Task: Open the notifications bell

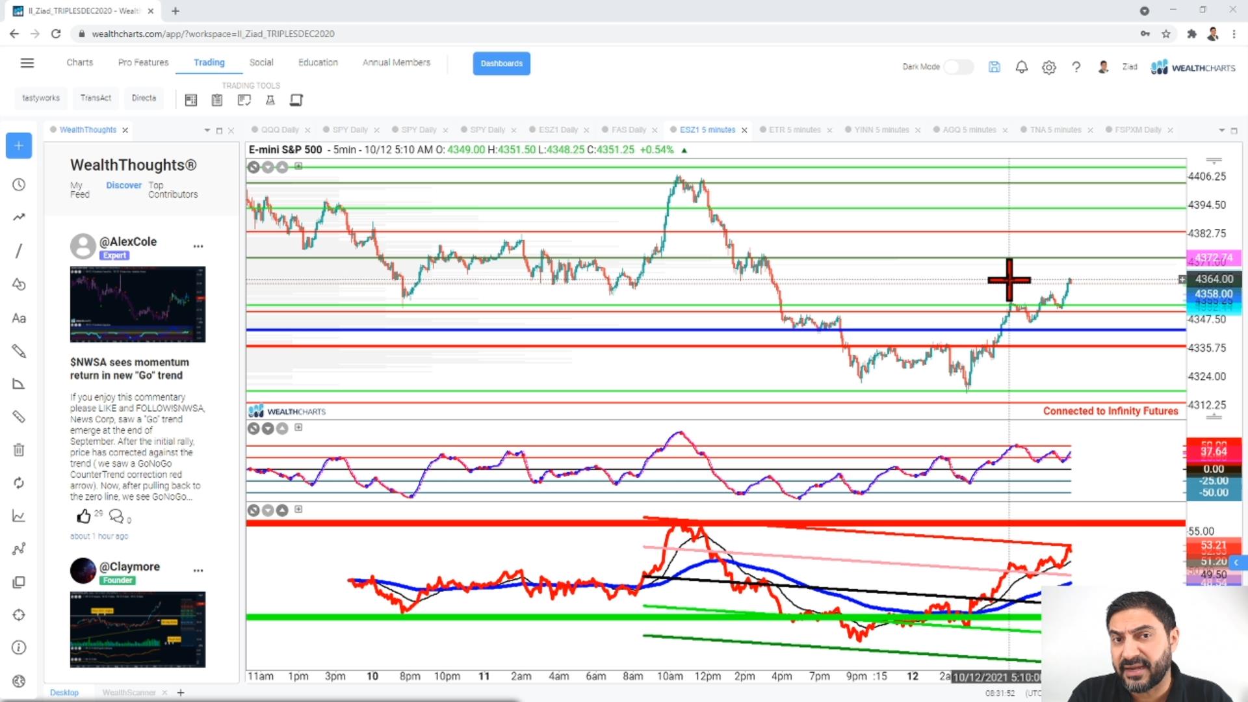Action: coord(1022,67)
